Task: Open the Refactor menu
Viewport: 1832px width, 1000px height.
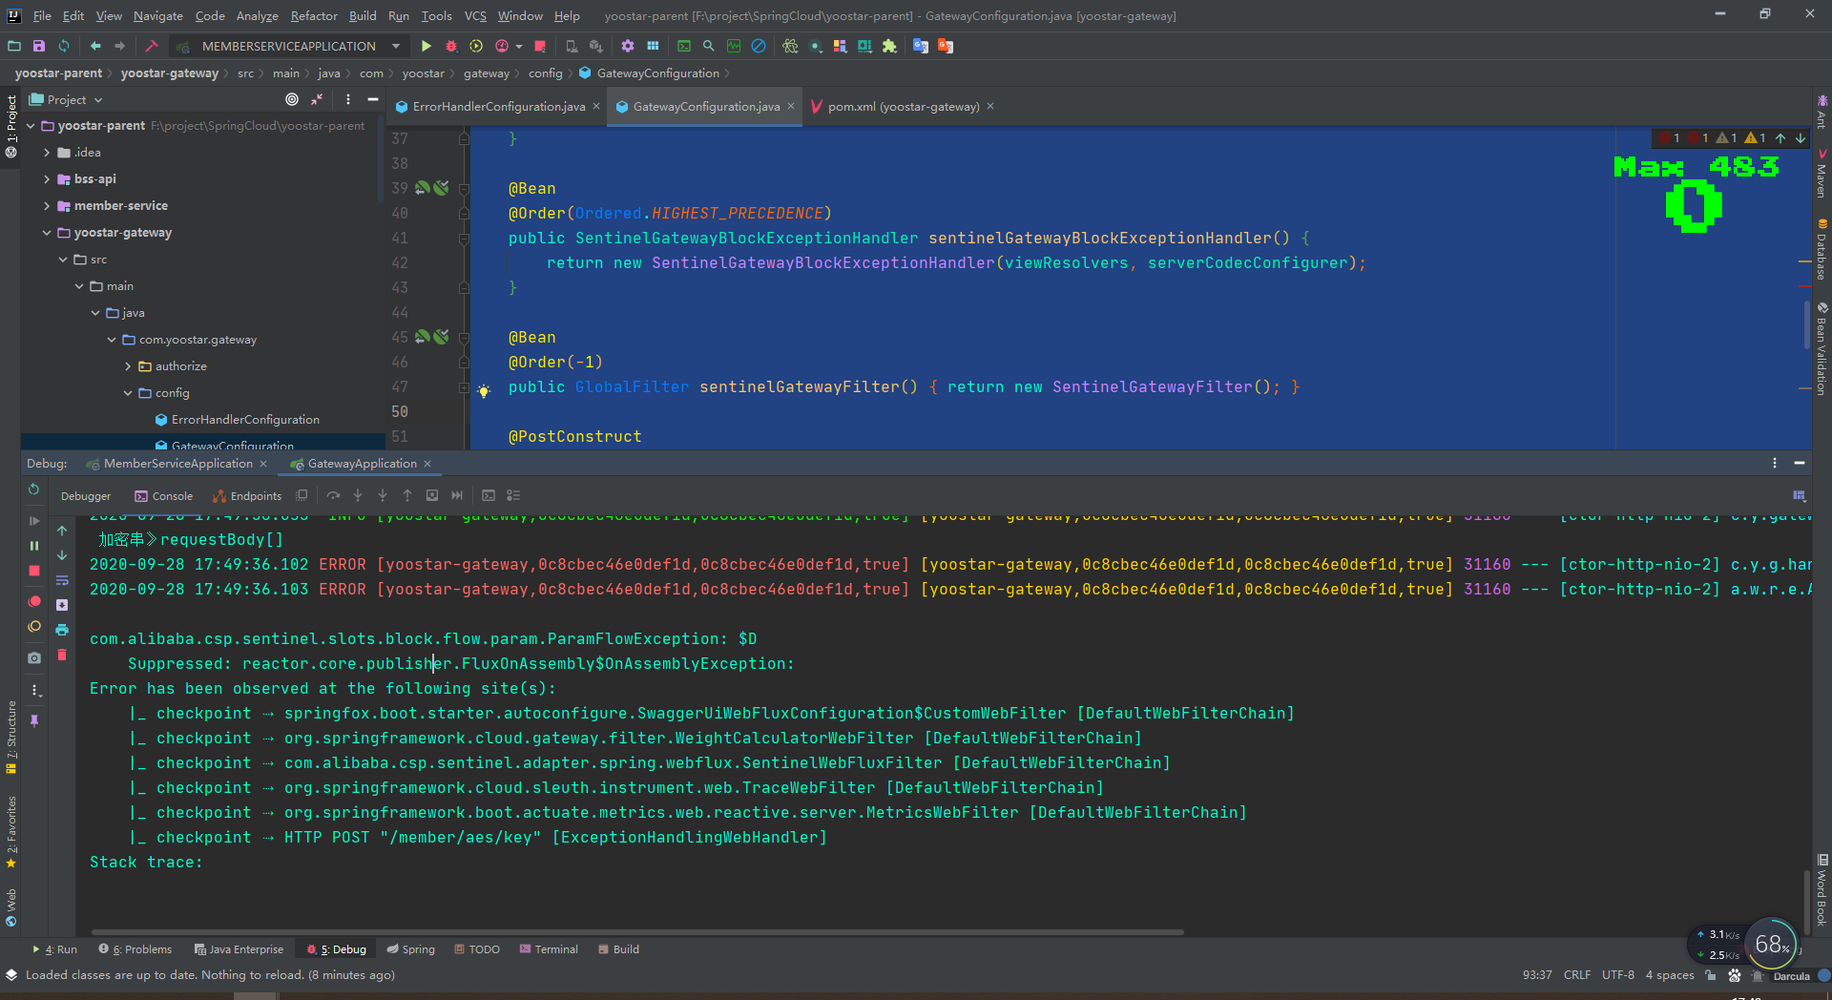Action: pos(314,15)
